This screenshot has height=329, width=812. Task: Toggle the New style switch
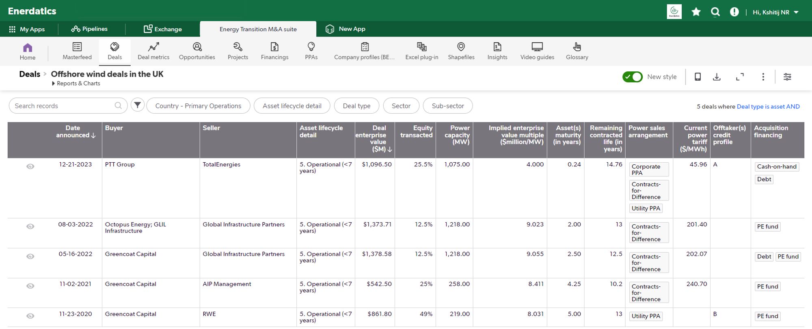pos(632,77)
